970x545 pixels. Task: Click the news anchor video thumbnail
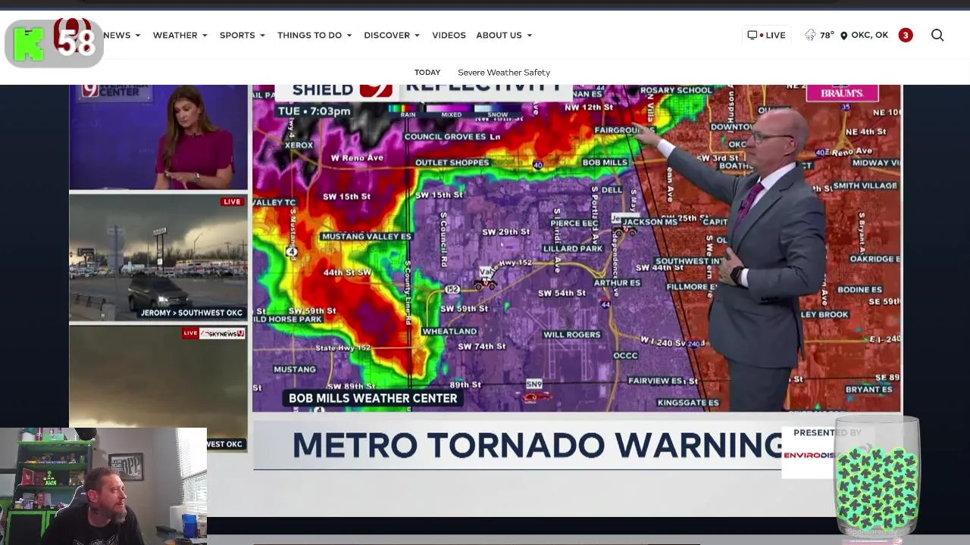158,137
